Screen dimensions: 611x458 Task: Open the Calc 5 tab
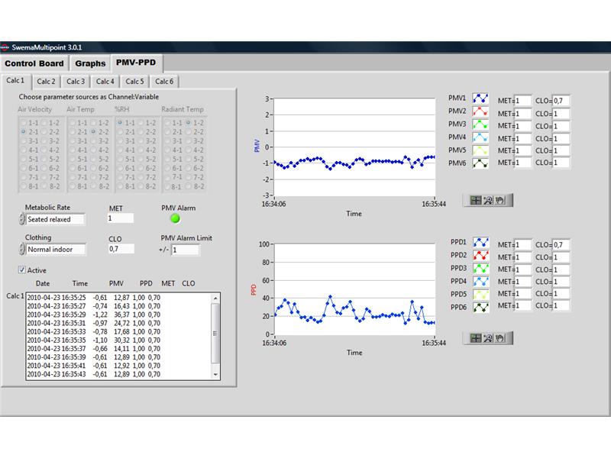pos(135,82)
